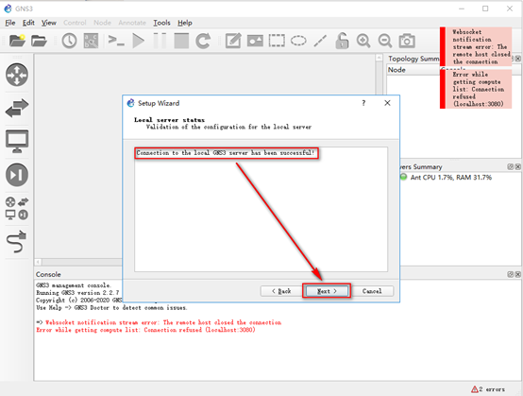523x396 pixels.
Task: Click the 2 errors status indicator
Action: [x=488, y=389]
